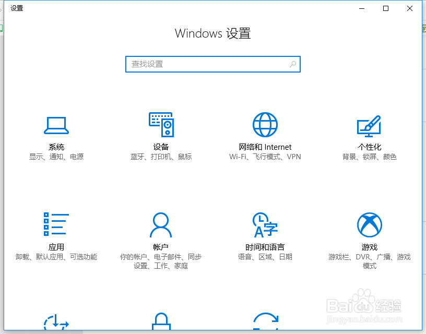Click the 卸载、默认应用、可选功能 subtitle link
This screenshot has width=426, height=334.
[x=56, y=258]
